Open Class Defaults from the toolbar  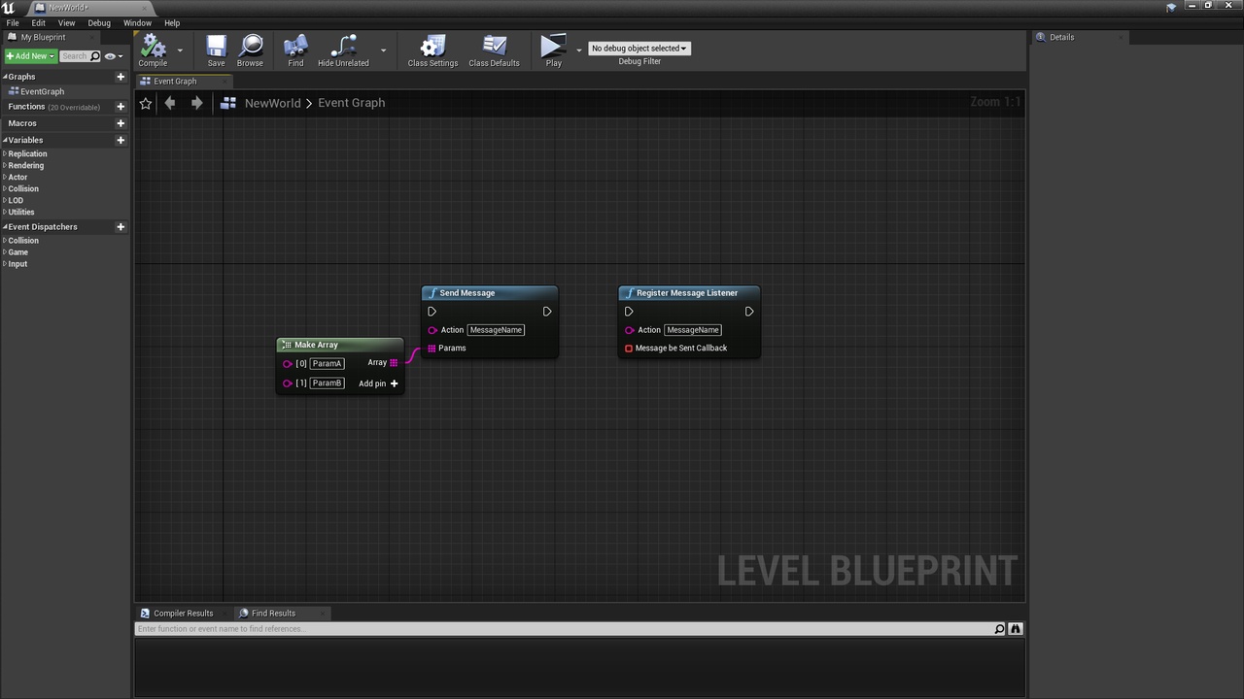pyautogui.click(x=494, y=46)
